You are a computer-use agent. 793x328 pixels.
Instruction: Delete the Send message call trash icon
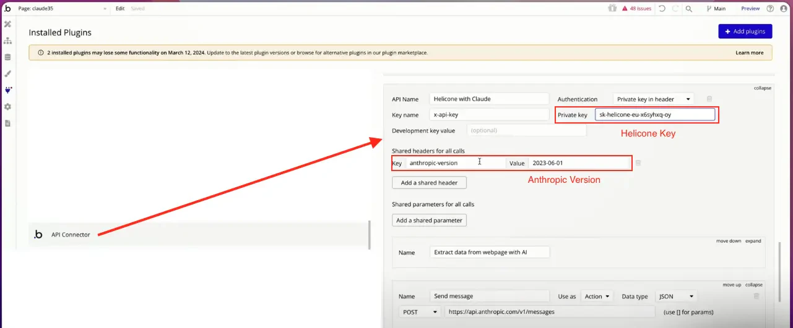(756, 296)
